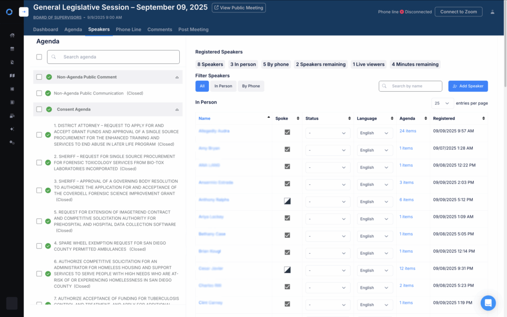507x317 pixels.
Task: Select the Consent Agenda checkbox
Action: (x=39, y=109)
